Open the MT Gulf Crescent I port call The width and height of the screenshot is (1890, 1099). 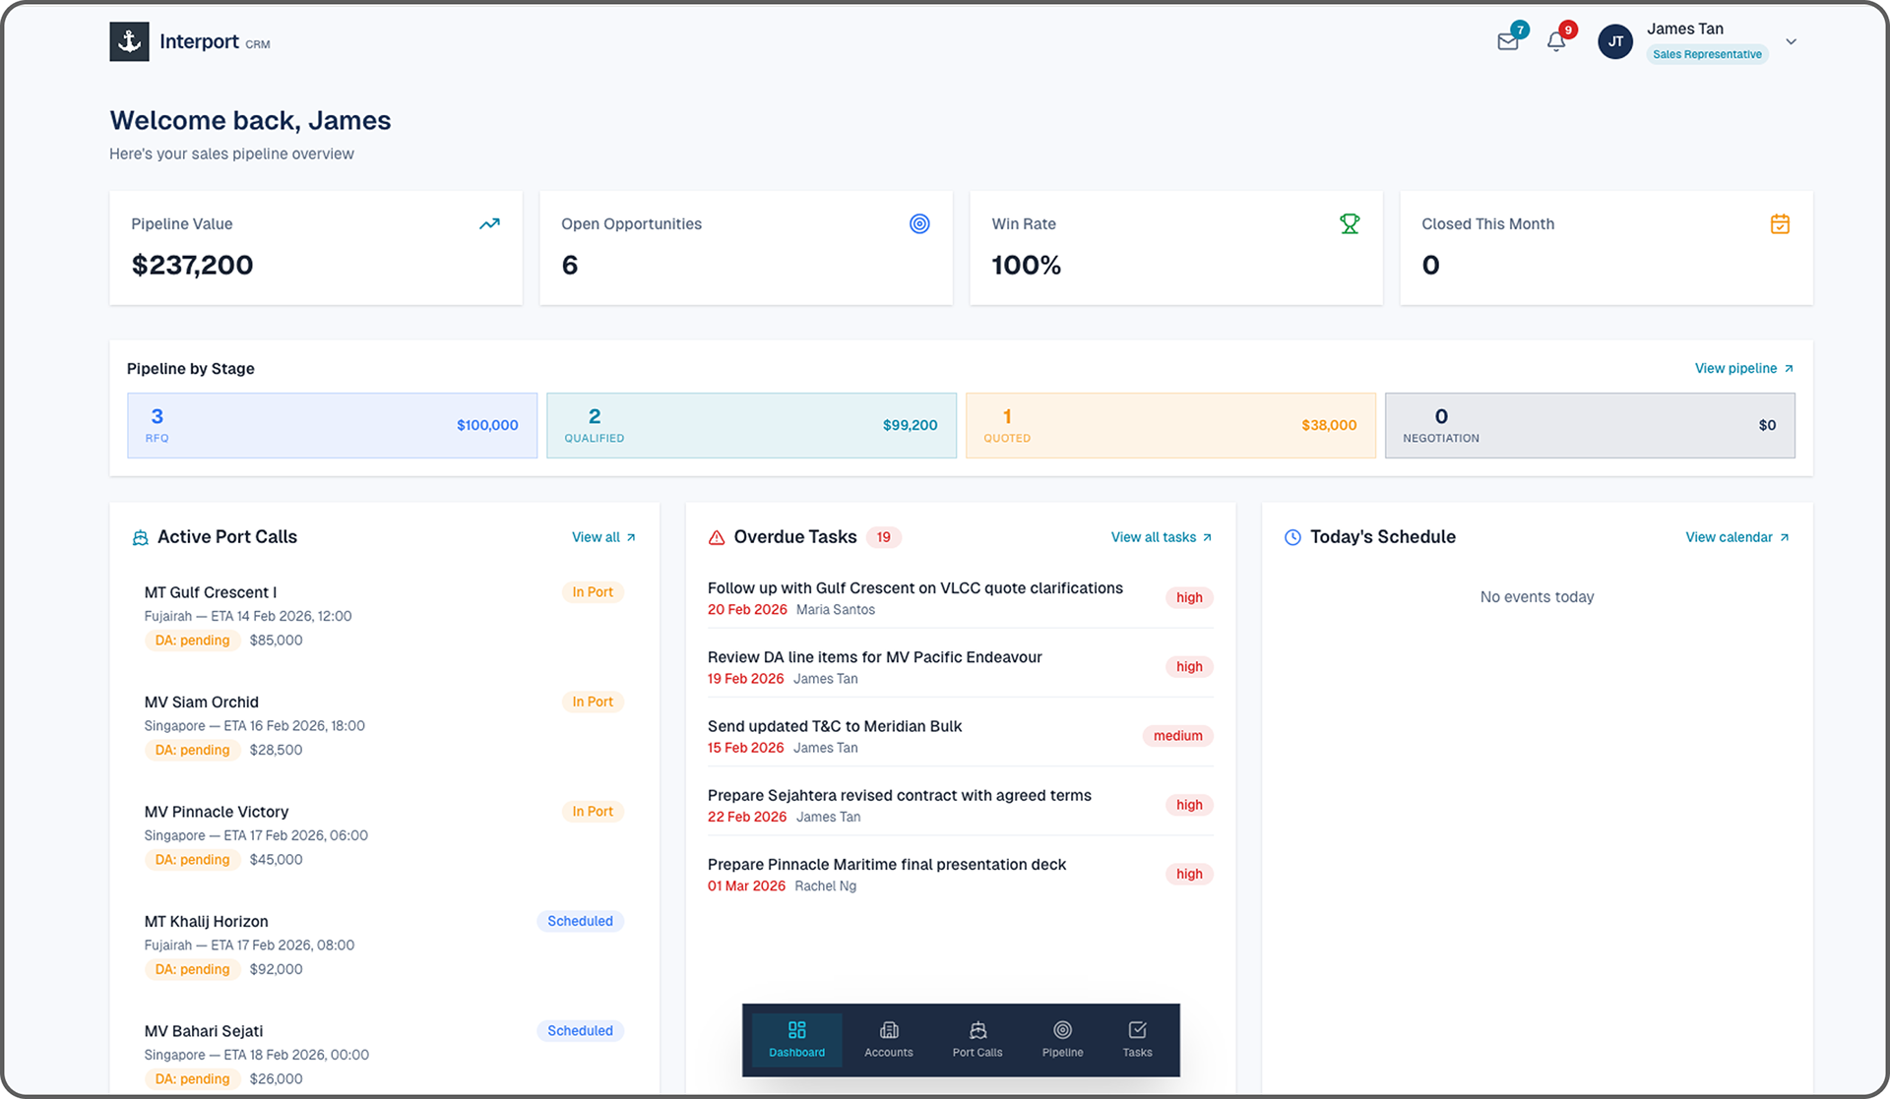tap(211, 592)
